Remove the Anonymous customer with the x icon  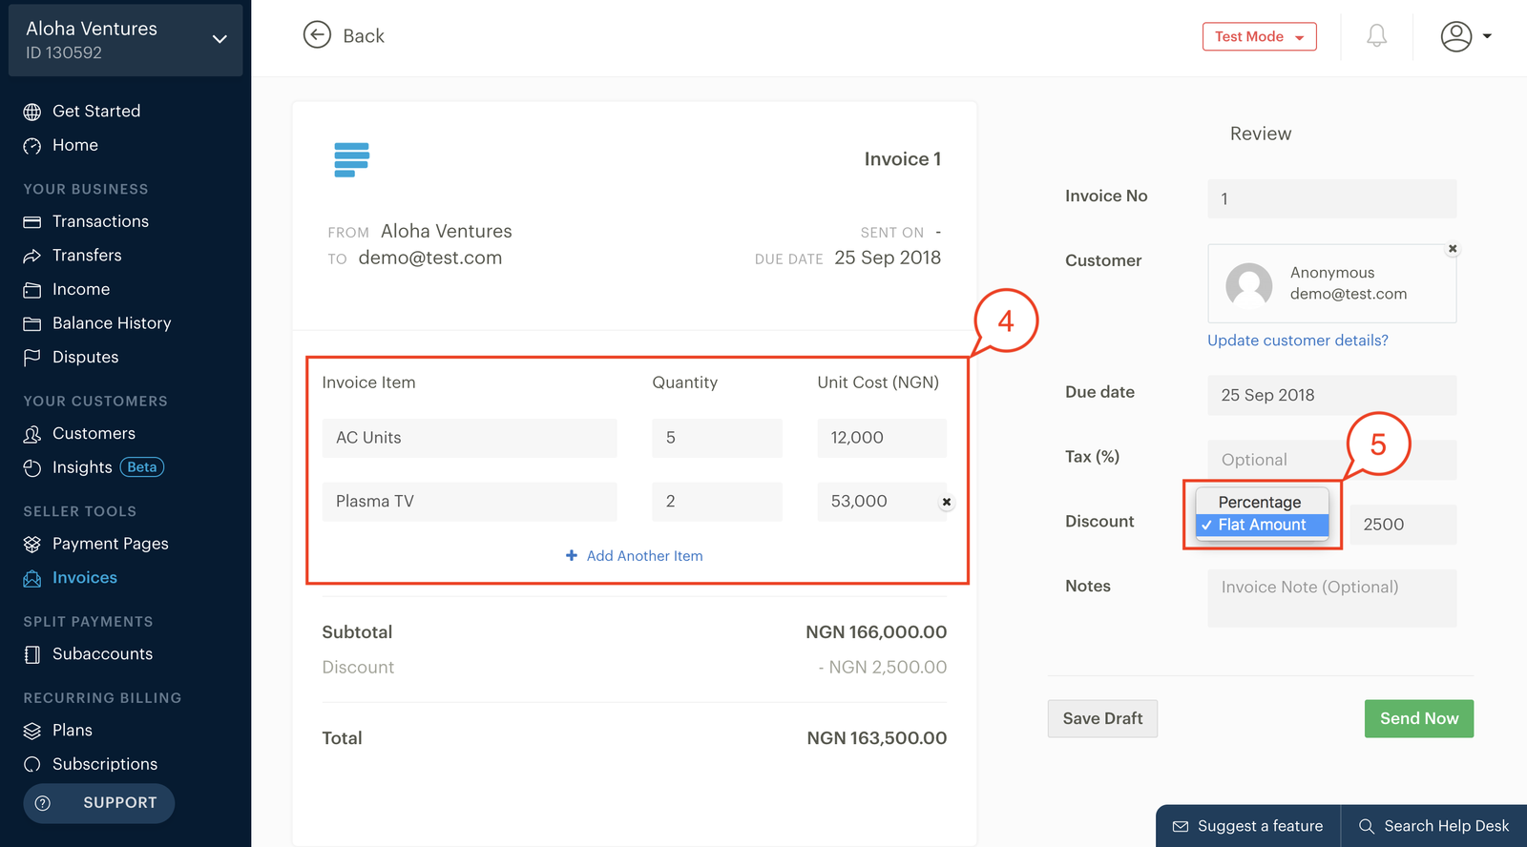[x=1453, y=249]
